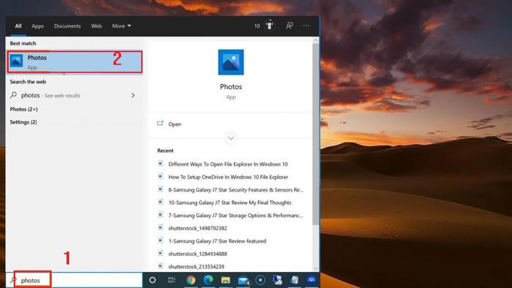Click the small Photos app icon in best match
Viewport: 512px width, 288px height.
(16, 61)
